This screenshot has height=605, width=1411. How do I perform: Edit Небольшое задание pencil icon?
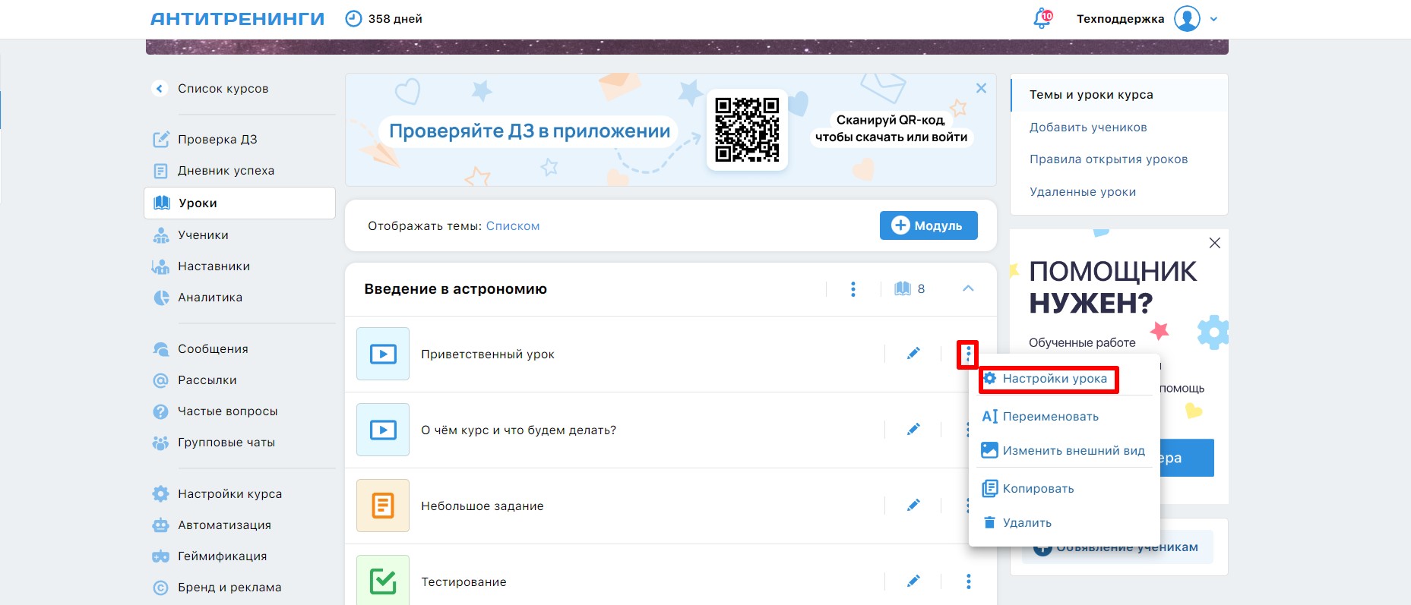[913, 505]
